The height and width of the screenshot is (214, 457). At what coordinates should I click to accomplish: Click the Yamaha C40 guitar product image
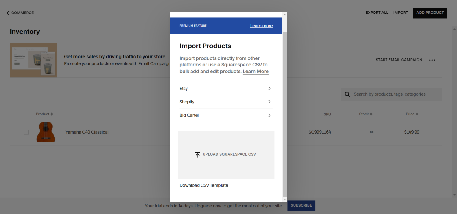tap(46, 132)
